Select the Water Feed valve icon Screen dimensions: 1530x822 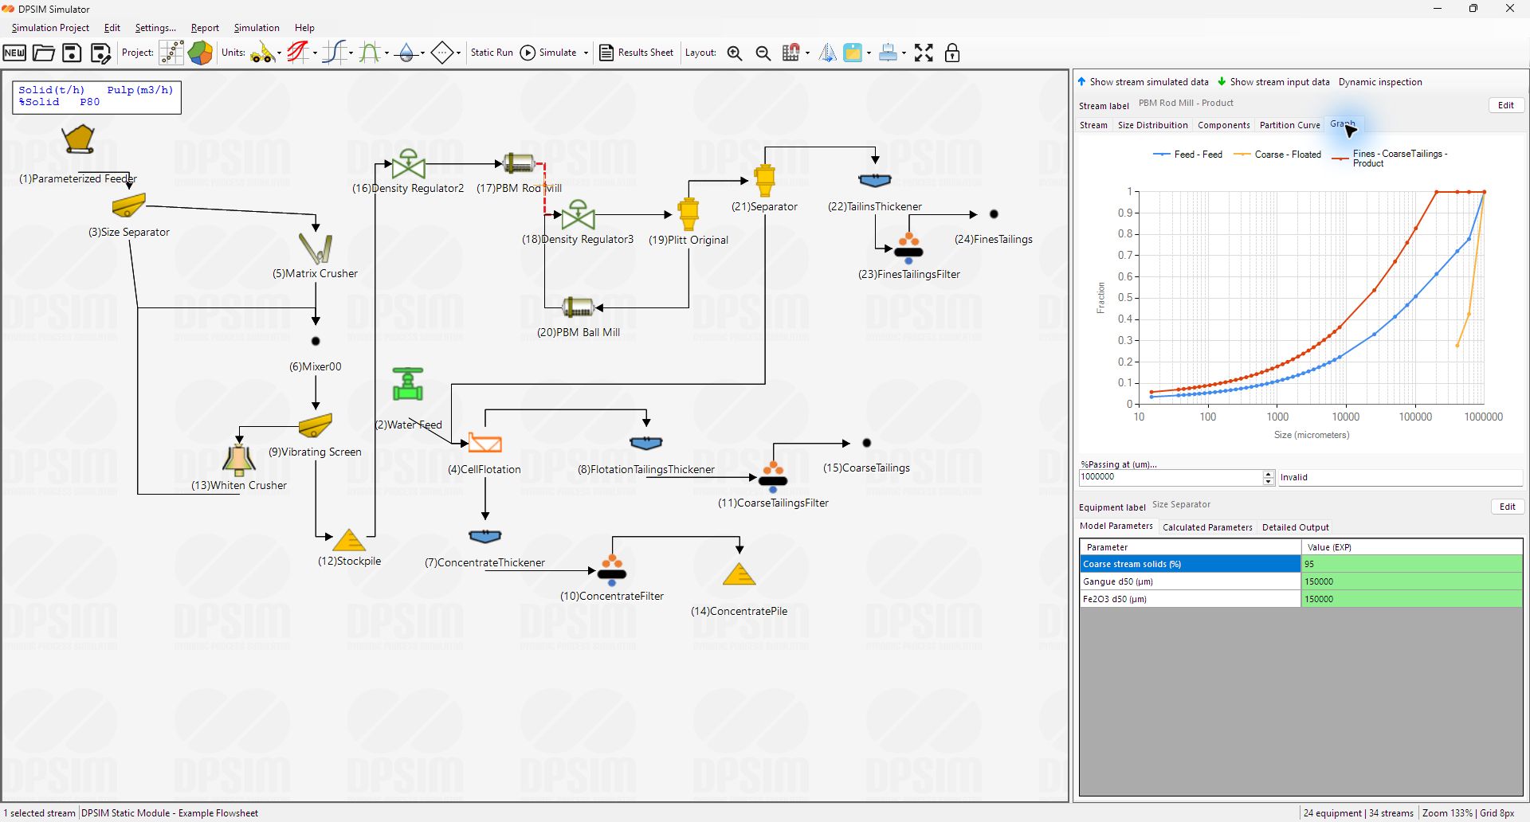[407, 384]
